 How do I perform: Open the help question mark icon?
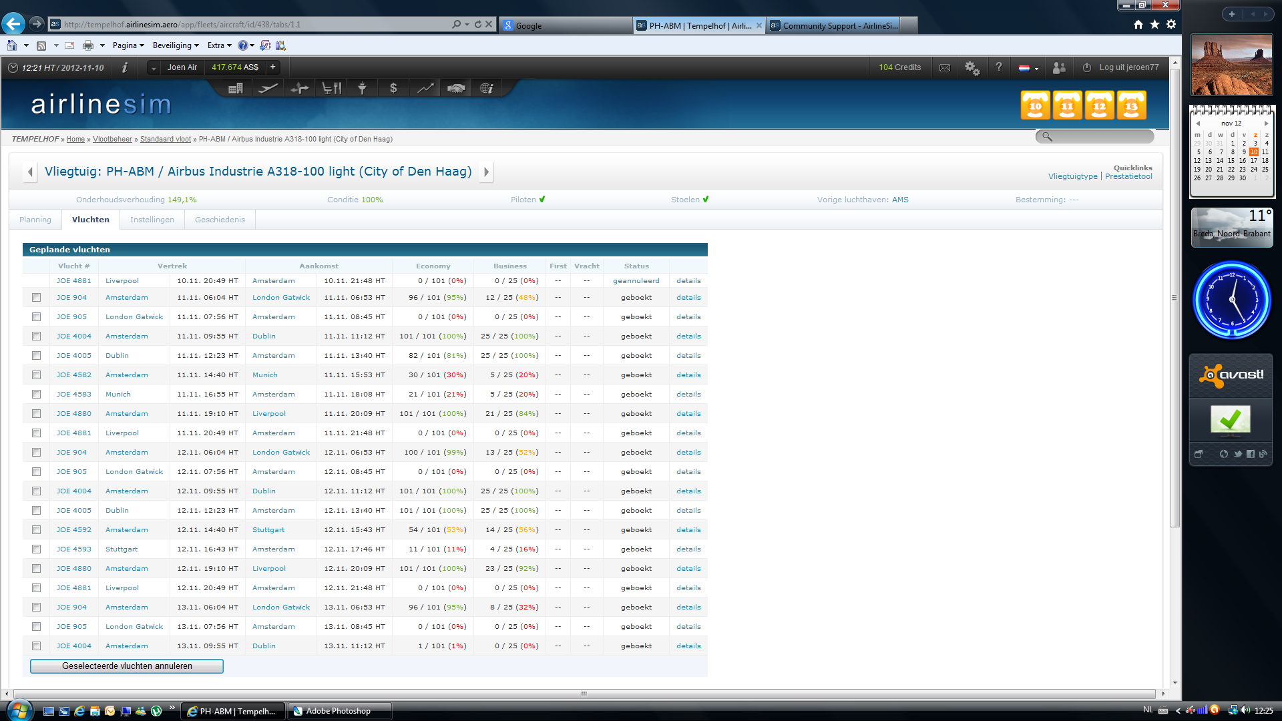[x=999, y=67]
